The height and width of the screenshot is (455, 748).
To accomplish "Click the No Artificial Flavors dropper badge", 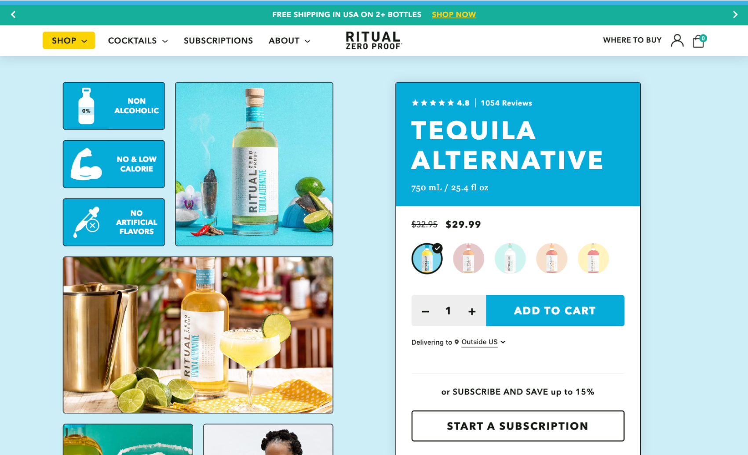I will [x=114, y=222].
